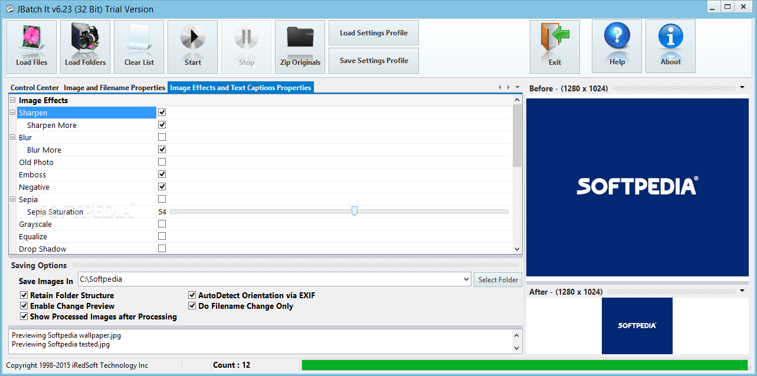Select the Drop Shadow row label
Image resolution: width=757 pixels, height=376 pixels.
tap(42, 249)
